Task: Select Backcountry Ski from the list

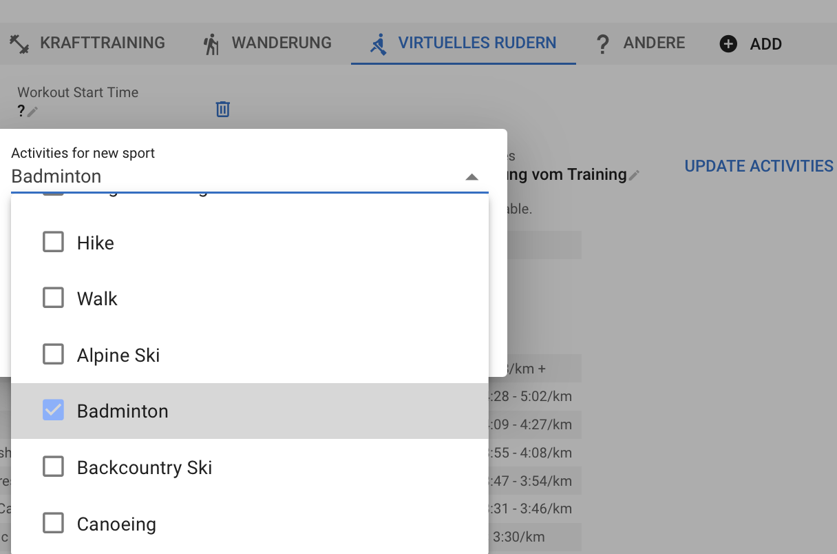Action: coord(145,467)
